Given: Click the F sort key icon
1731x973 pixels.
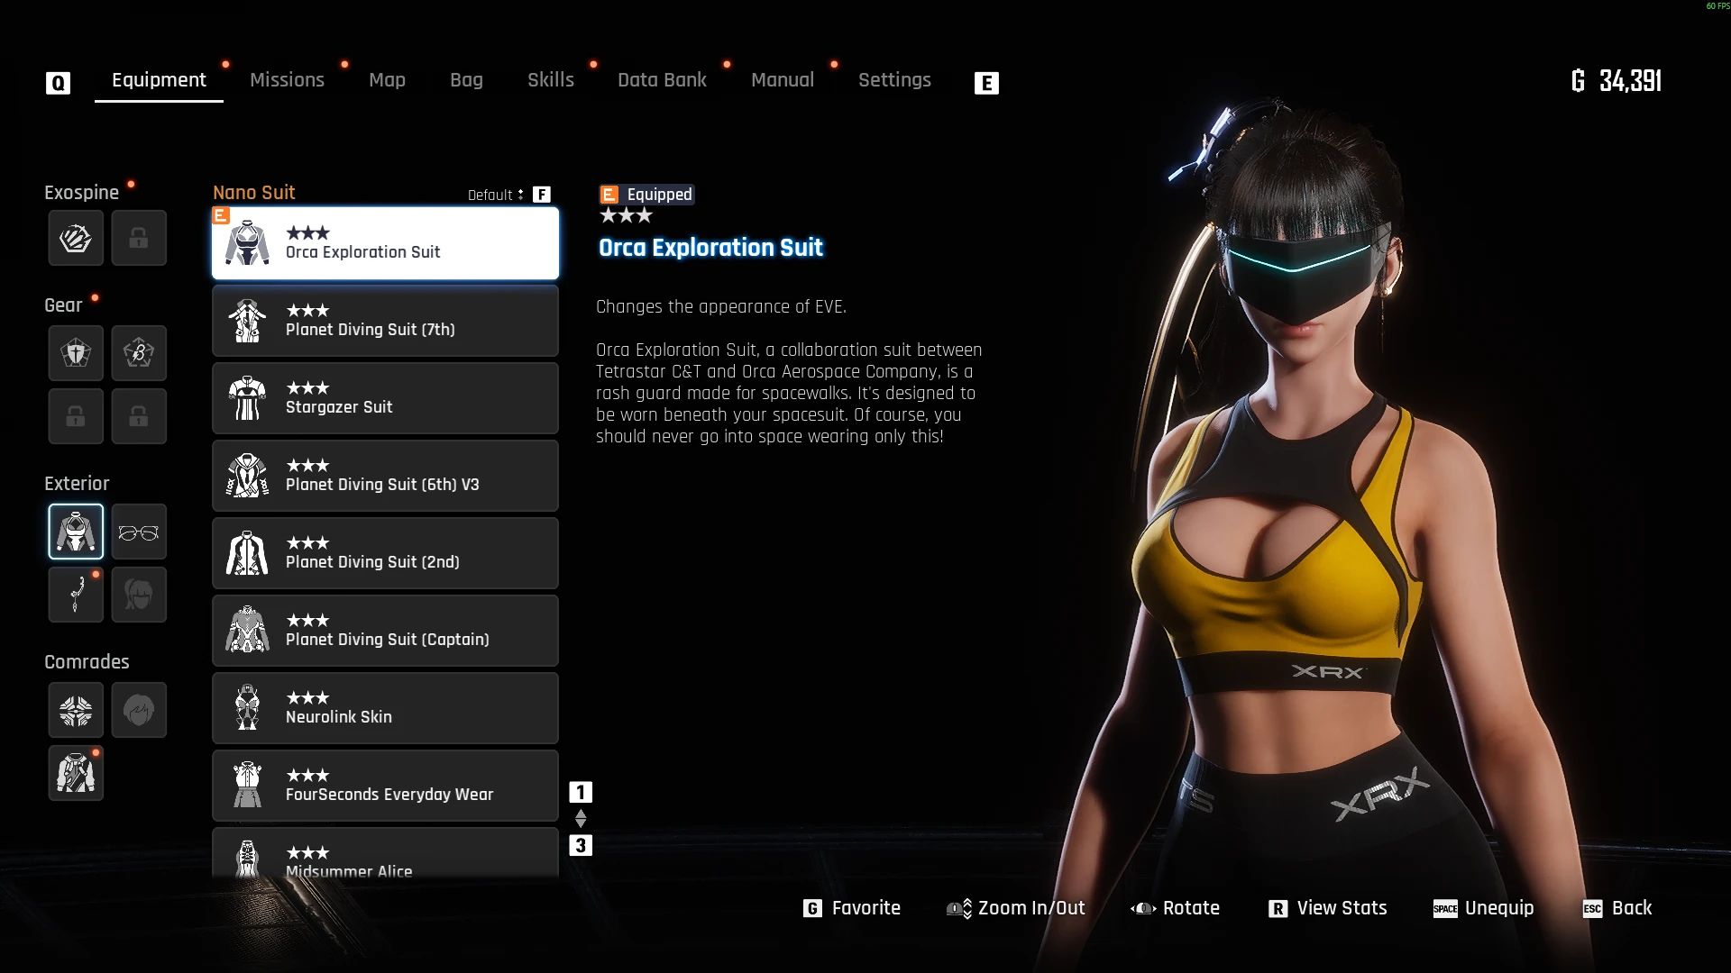Looking at the screenshot, I should point(541,195).
